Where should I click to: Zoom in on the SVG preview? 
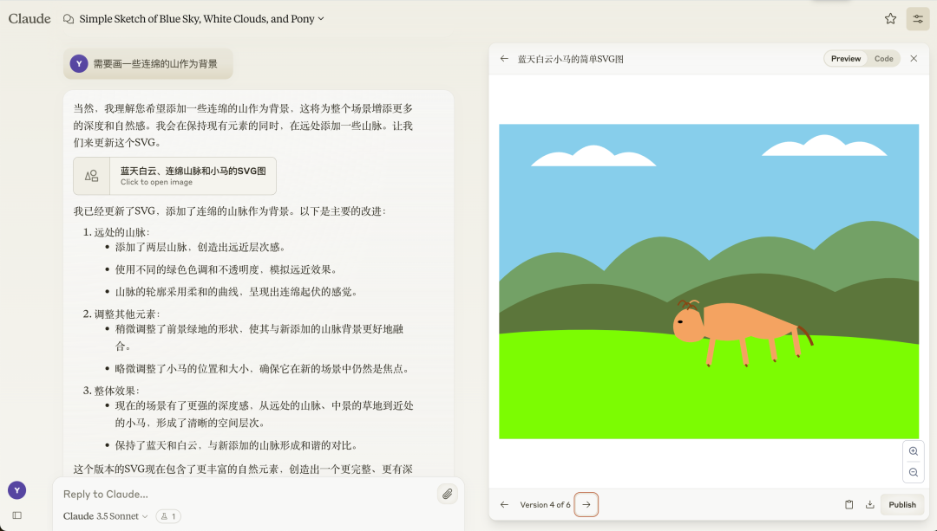point(913,451)
